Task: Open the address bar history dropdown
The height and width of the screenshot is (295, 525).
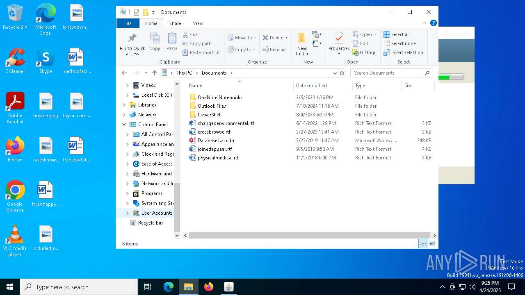Action: click(335, 73)
